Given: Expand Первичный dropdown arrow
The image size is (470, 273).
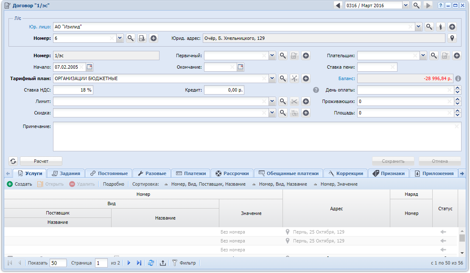Looking at the screenshot, I should point(272,56).
